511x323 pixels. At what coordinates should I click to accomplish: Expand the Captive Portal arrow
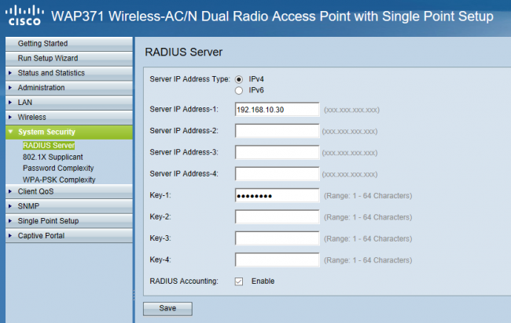tap(10, 236)
